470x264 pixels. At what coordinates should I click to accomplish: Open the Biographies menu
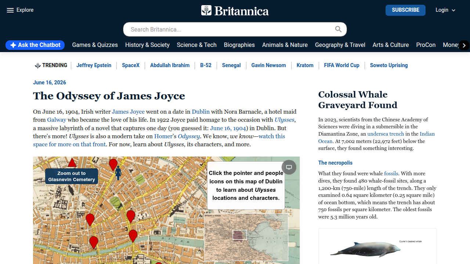point(239,45)
